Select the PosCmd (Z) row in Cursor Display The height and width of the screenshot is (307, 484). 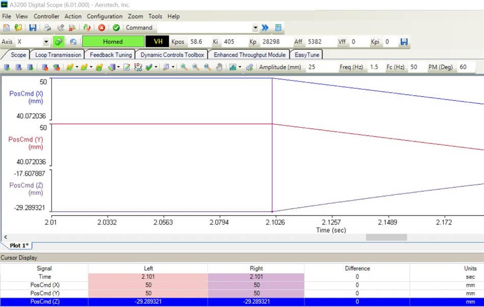click(x=242, y=302)
